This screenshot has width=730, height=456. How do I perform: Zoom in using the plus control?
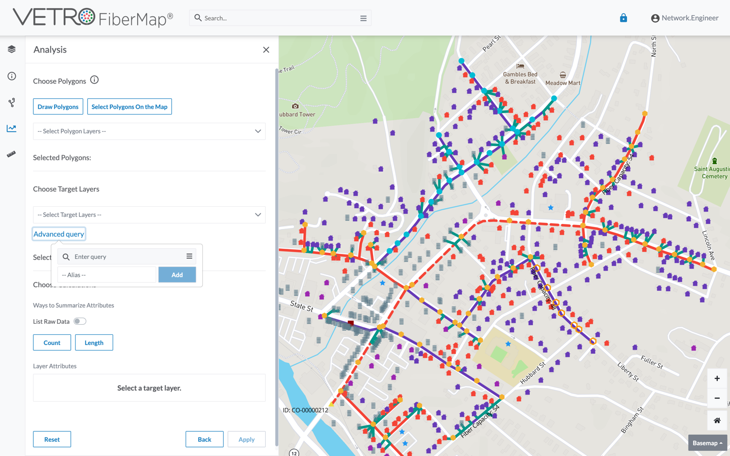point(717,378)
